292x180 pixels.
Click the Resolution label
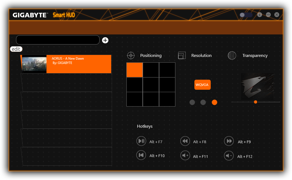click(x=201, y=56)
